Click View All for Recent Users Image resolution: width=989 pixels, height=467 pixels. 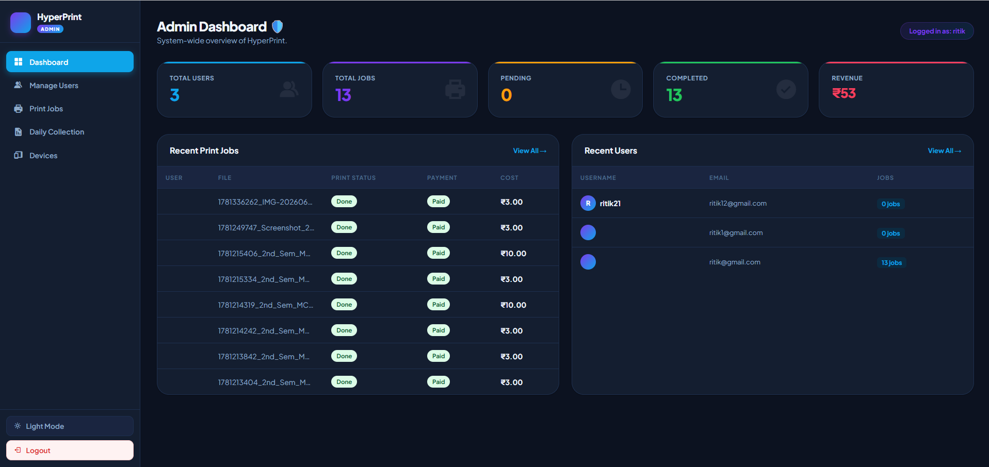[x=944, y=151]
